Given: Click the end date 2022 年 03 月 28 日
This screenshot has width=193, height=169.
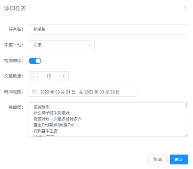Looking at the screenshot, I should (102, 92).
